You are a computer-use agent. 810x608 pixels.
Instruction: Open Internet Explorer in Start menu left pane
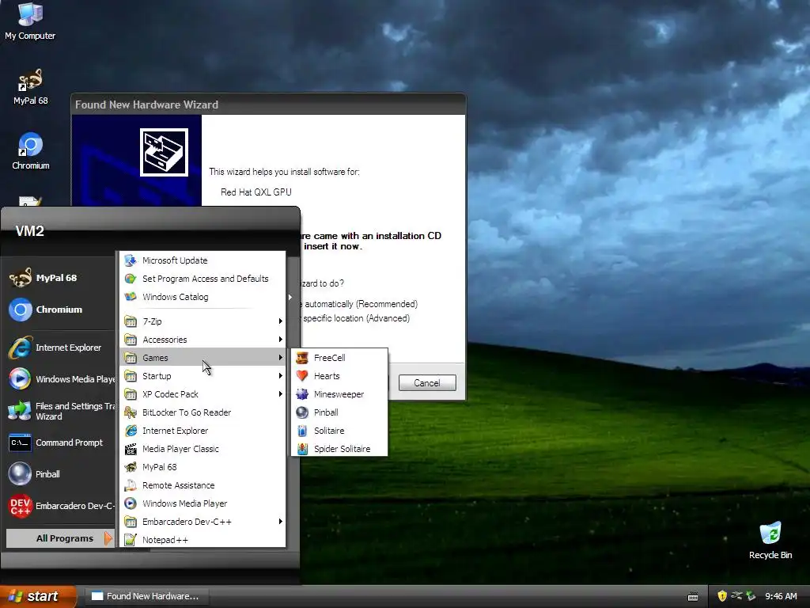click(x=60, y=348)
